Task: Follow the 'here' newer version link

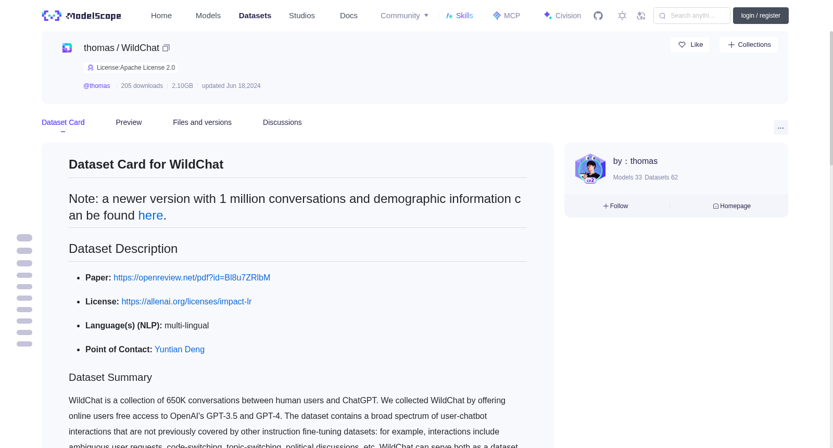Action: pyautogui.click(x=150, y=215)
